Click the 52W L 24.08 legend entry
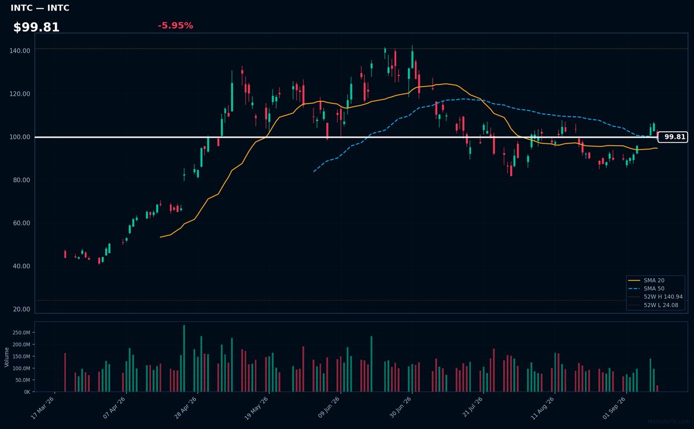Image resolution: width=694 pixels, height=429 pixels. coord(654,305)
